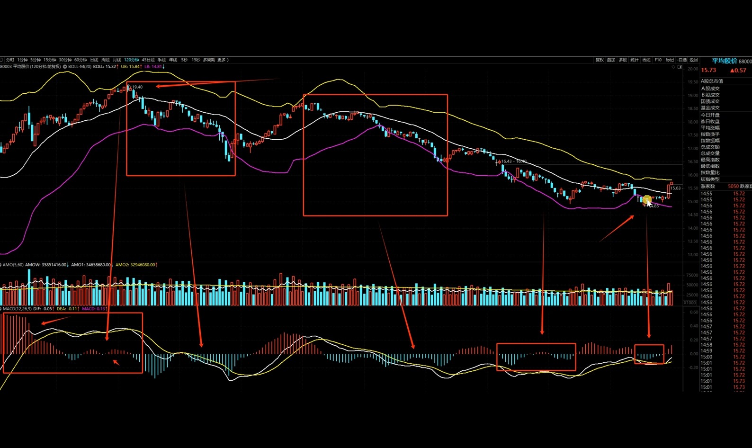Click diamond icon at chart top right
The width and height of the screenshot is (752, 448).
click(x=673, y=67)
